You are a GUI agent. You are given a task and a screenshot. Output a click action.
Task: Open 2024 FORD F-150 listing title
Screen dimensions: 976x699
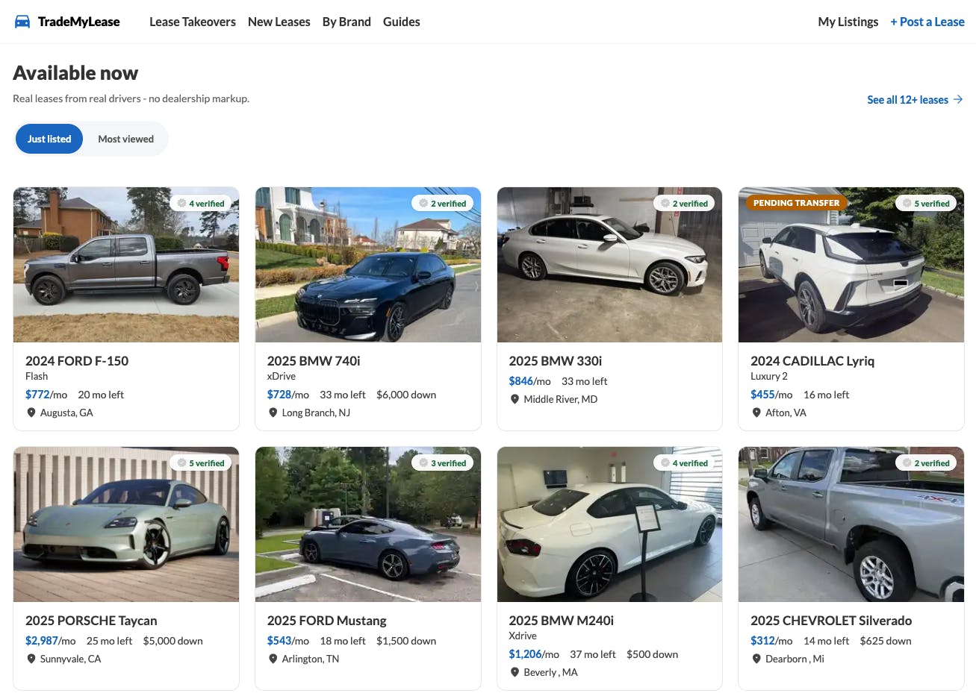pos(77,361)
